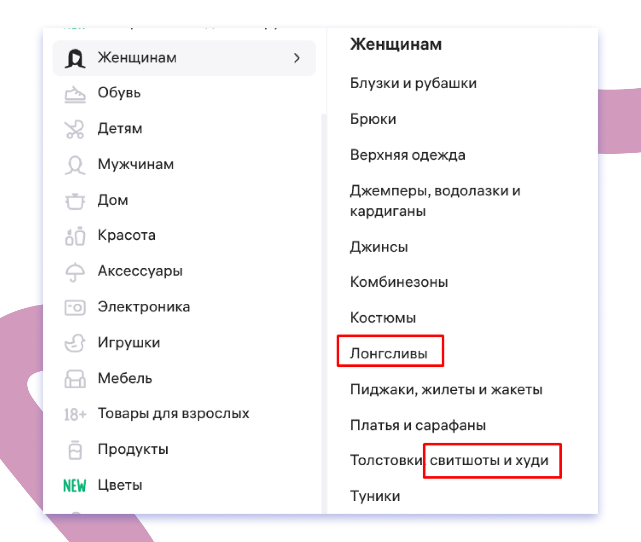Viewport: 641px width, 542px height.
Task: Click the 18+ adult goods icon
Action: click(75, 414)
